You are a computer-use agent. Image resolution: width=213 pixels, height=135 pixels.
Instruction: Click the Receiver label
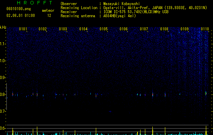pyautogui.click(x=69, y=12)
